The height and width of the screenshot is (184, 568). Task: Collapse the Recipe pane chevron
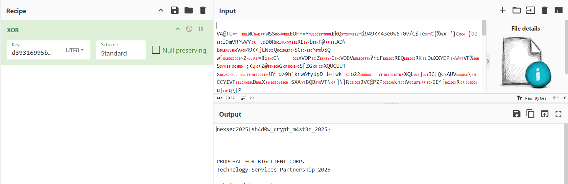[x=161, y=11]
